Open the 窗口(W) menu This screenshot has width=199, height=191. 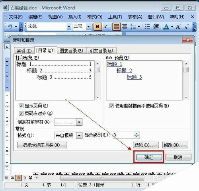pos(156,17)
